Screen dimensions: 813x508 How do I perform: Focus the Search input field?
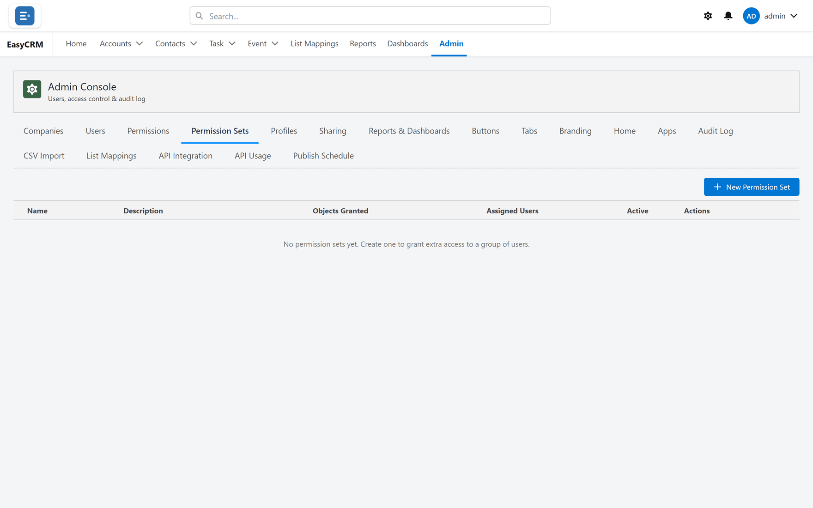[370, 16]
